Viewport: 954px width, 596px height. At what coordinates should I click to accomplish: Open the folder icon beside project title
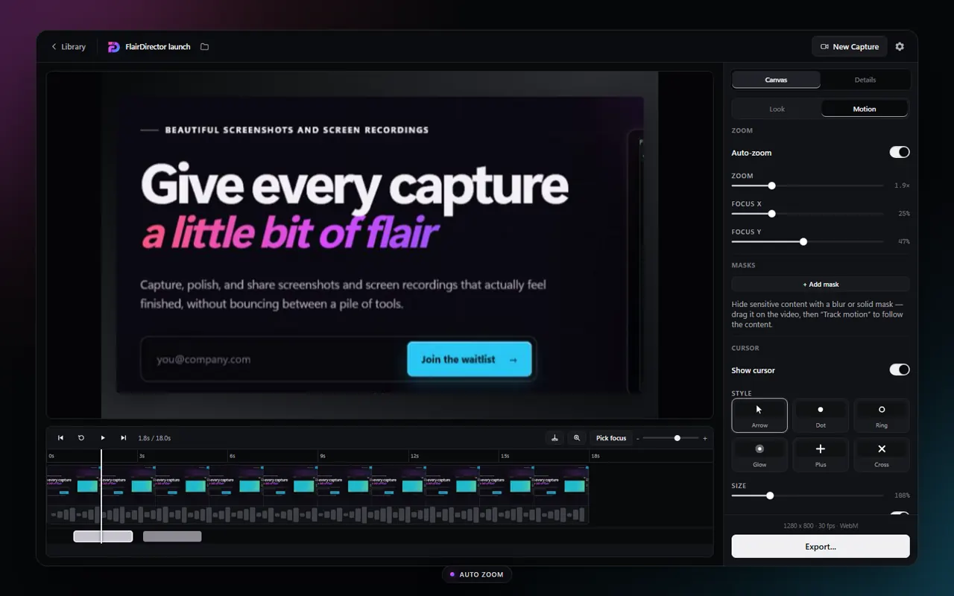pyautogui.click(x=204, y=47)
